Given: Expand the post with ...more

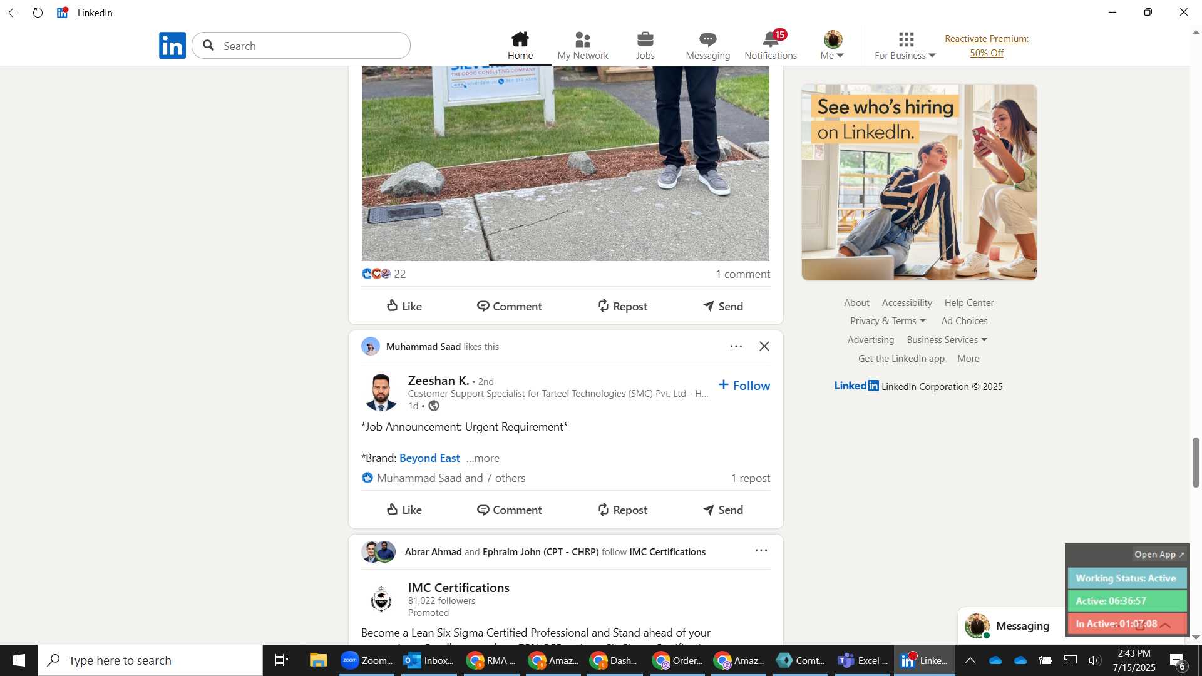Looking at the screenshot, I should (483, 458).
